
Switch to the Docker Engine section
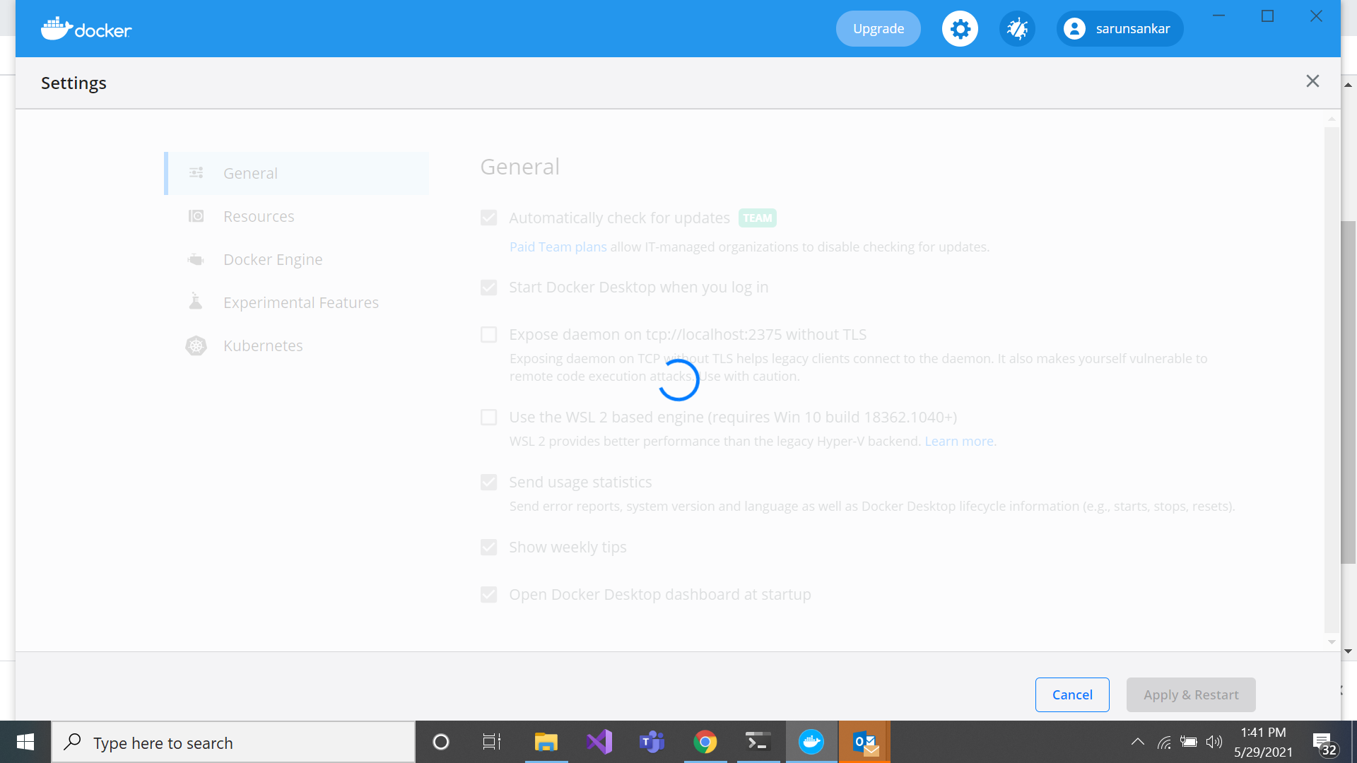[297, 259]
